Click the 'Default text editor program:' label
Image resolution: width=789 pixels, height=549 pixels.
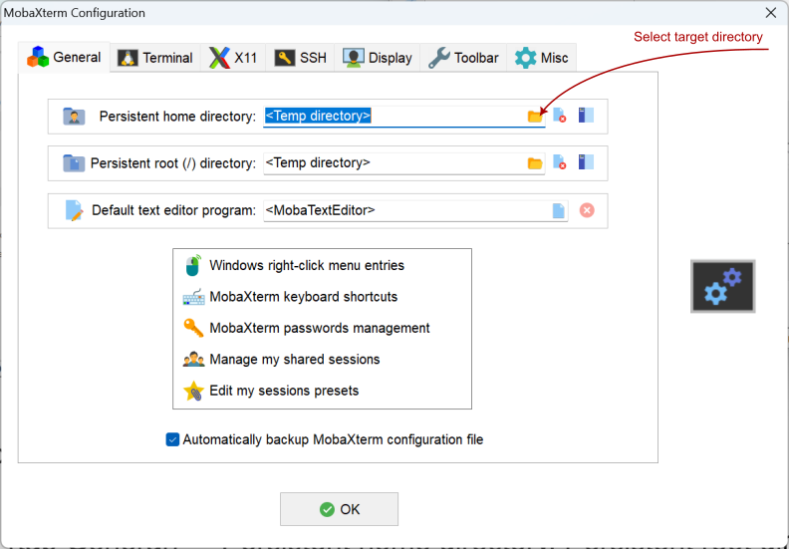point(173,210)
